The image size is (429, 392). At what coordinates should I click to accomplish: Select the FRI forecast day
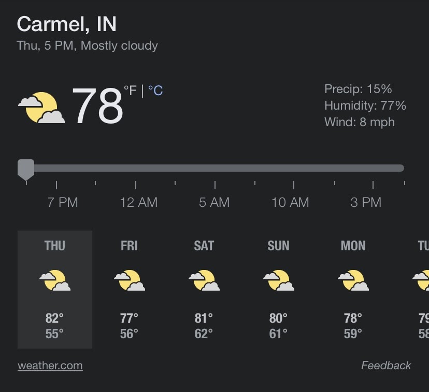tap(130, 246)
